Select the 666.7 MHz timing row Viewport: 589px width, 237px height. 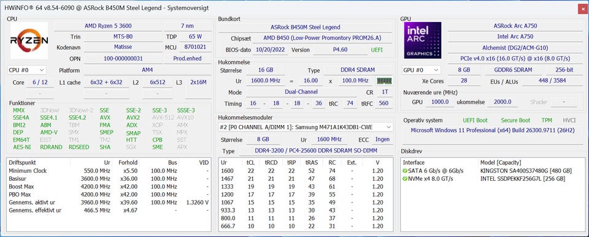(x=306, y=226)
